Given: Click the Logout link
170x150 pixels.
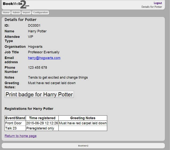Looking at the screenshot, I should (x=158, y=3).
